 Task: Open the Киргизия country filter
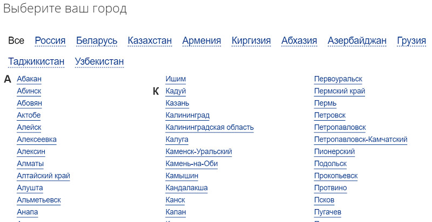pyautogui.click(x=251, y=40)
